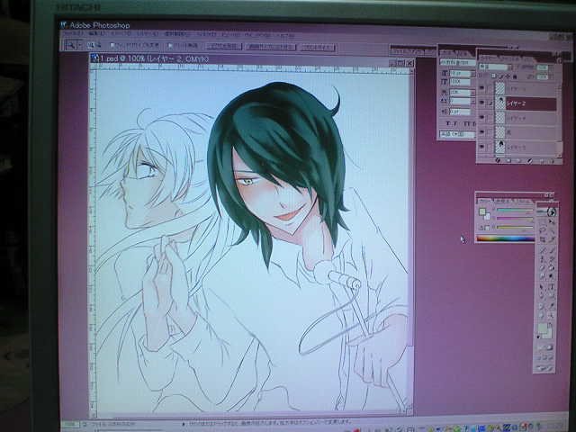
Task: Open the イメージ menu in the menu bar
Action: (120, 34)
